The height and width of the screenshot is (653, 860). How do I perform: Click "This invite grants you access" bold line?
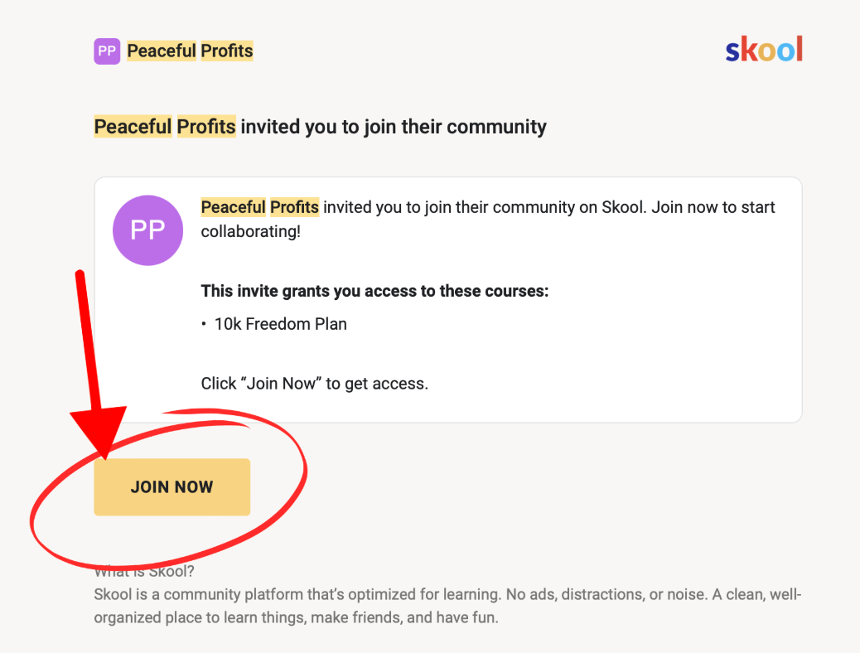click(x=374, y=292)
